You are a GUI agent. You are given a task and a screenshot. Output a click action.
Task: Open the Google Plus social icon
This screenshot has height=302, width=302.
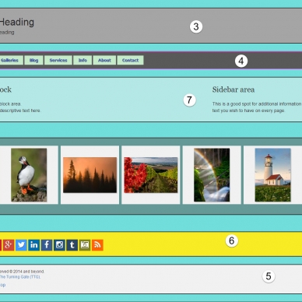click(x=9, y=245)
